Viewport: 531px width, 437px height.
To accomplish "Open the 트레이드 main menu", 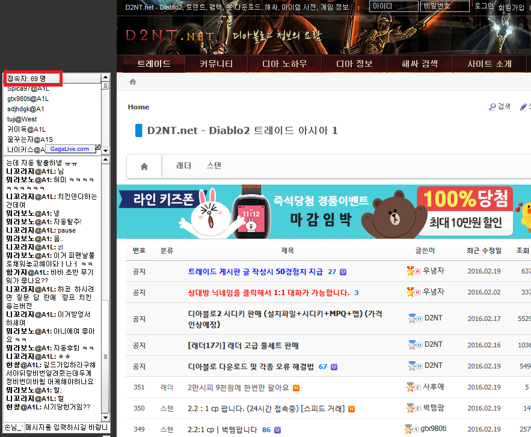I will click(x=154, y=64).
